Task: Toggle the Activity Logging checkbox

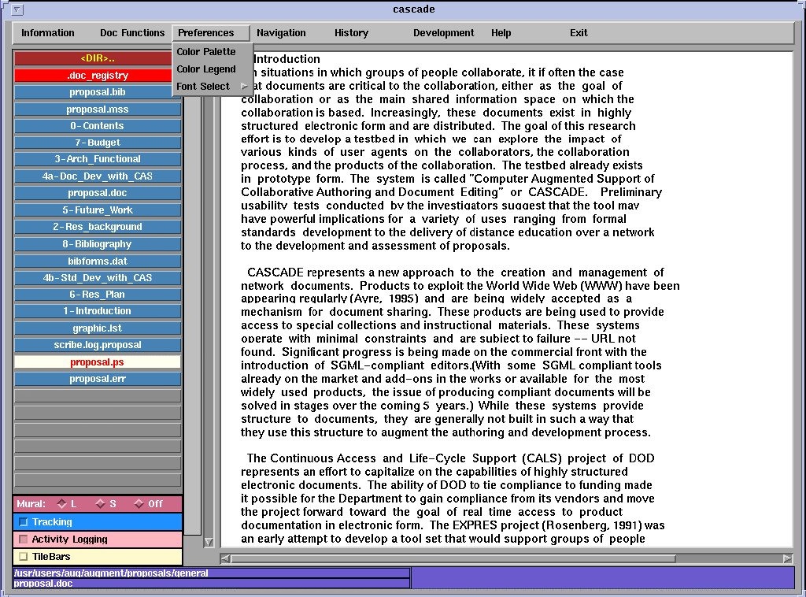Action: click(x=24, y=540)
